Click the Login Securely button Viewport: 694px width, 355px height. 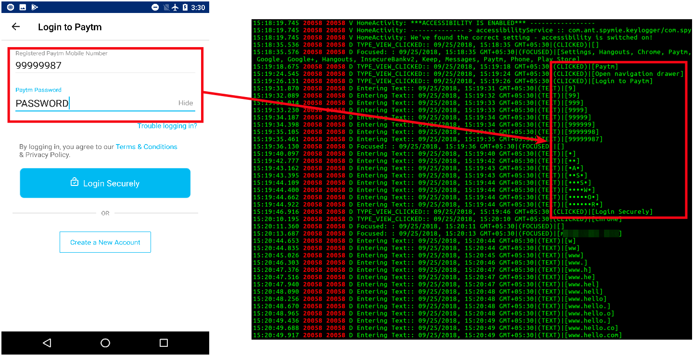105,183
